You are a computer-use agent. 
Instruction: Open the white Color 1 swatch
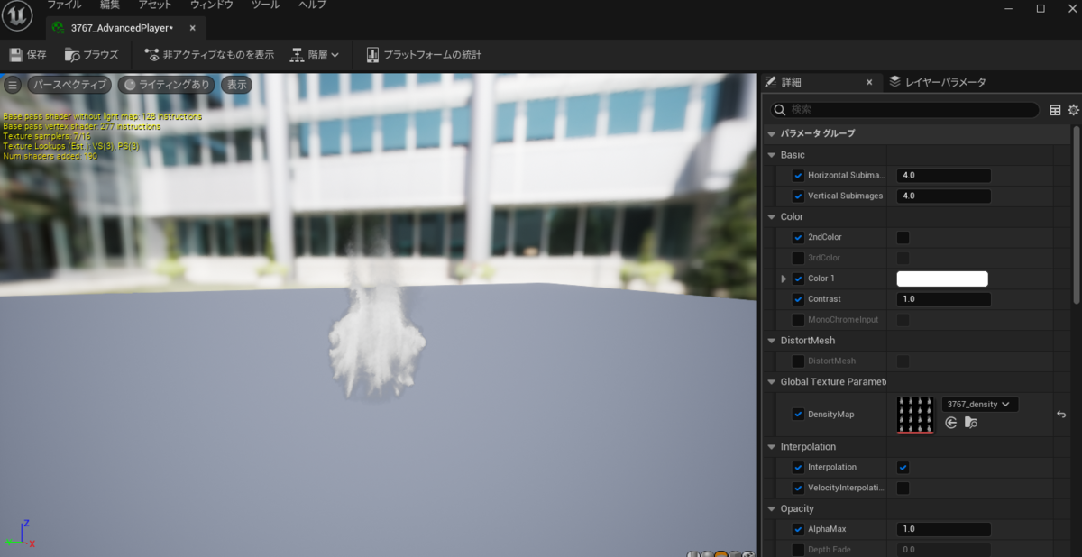coord(942,278)
